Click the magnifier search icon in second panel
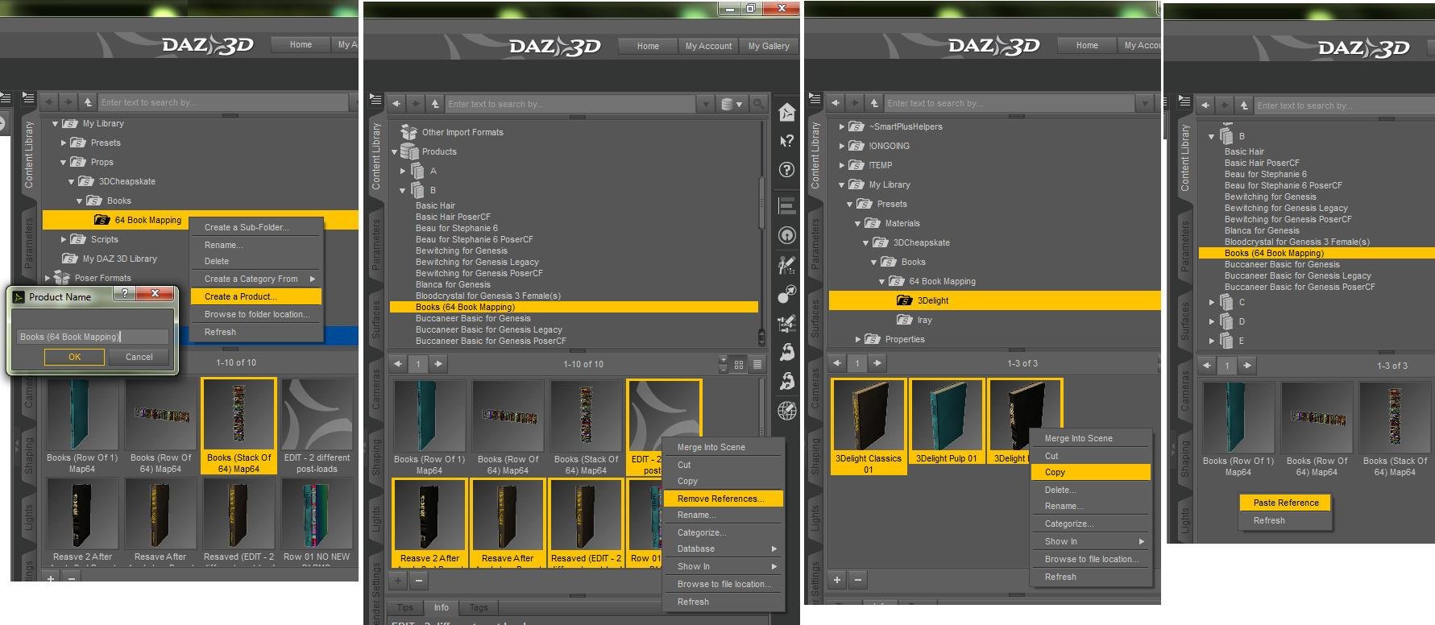 click(x=758, y=104)
